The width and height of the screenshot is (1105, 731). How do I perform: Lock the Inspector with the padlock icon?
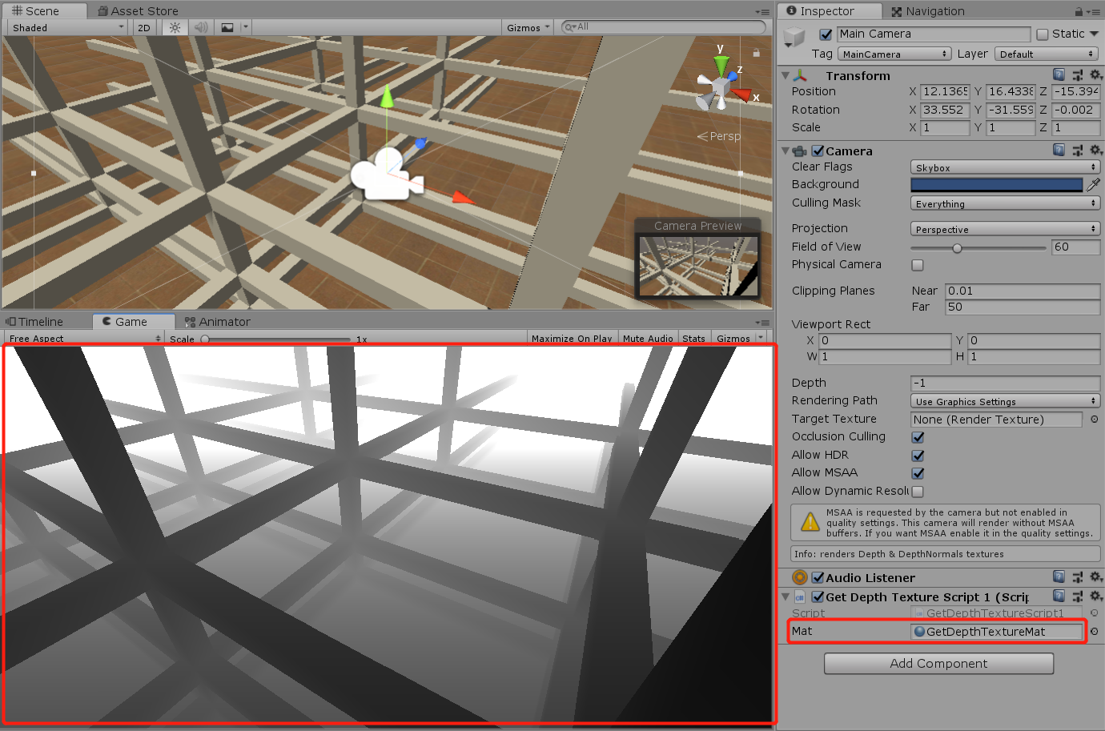(x=1081, y=10)
